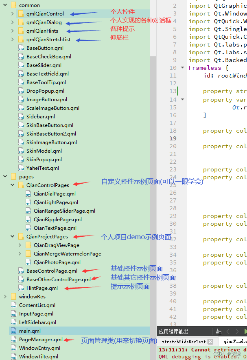This screenshot has width=247, height=360.
Task: Click the QianProjectPages folder icon
Action: pos(21,236)
